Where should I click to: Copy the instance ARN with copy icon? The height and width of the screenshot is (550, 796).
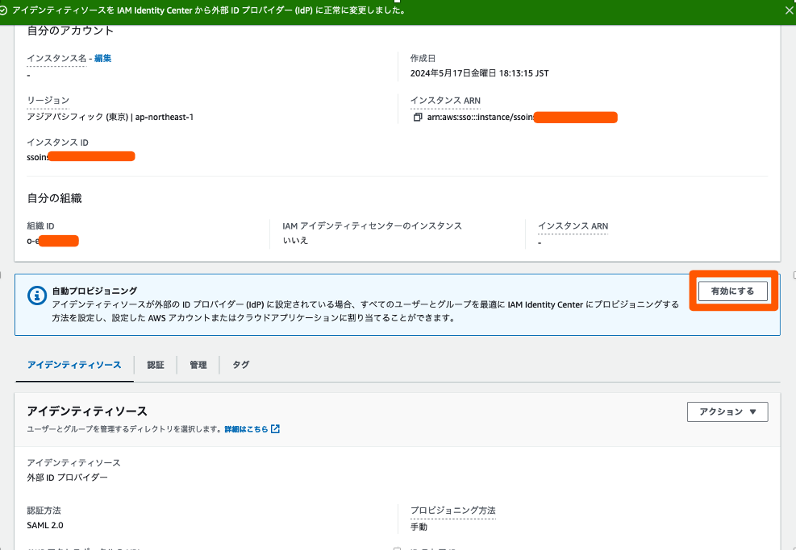417,117
